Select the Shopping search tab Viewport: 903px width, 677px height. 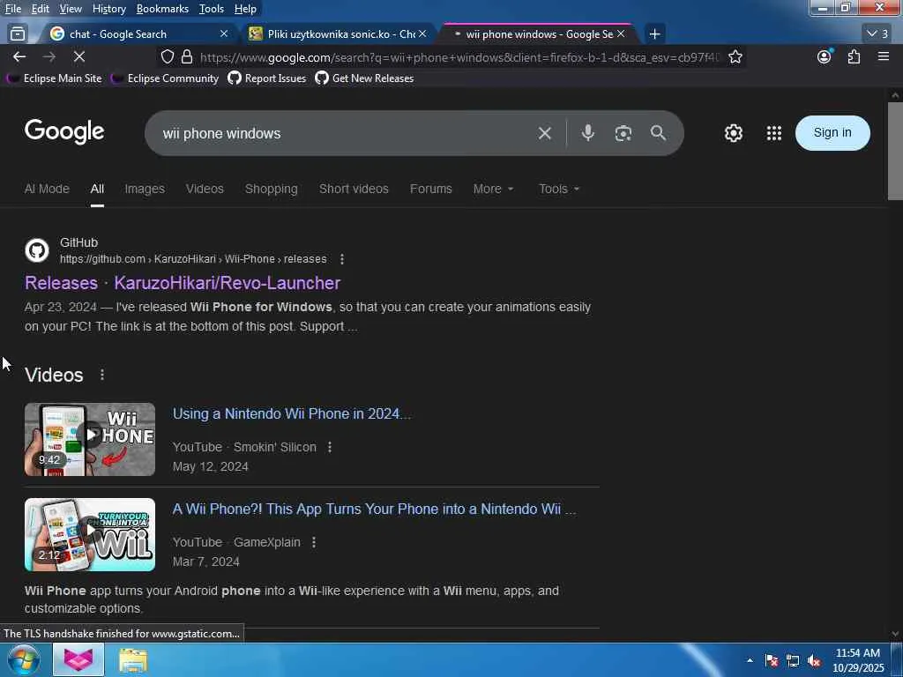pos(272,189)
